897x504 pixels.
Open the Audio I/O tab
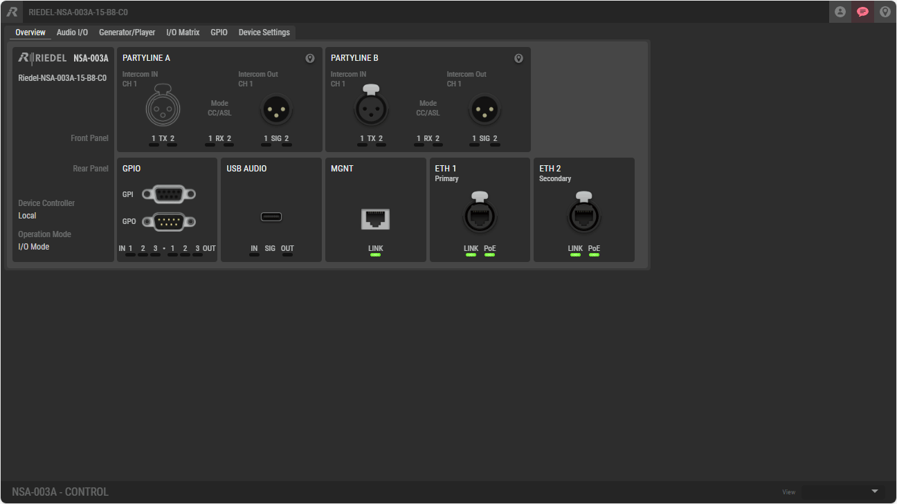coord(72,32)
